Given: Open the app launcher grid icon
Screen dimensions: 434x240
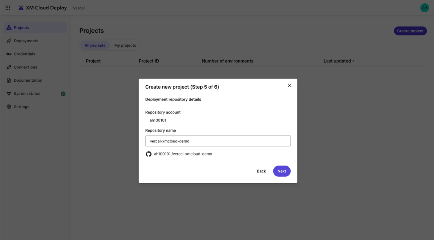Looking at the screenshot, I should [8, 8].
